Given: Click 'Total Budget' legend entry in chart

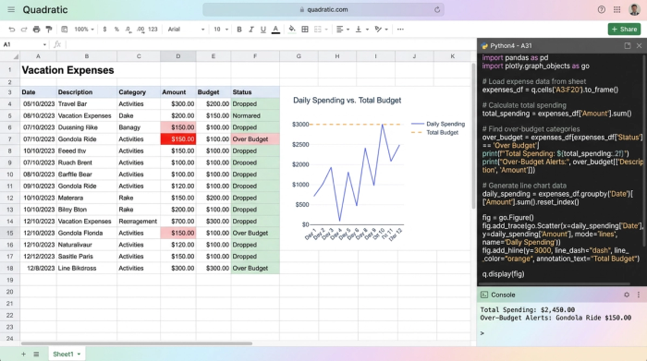Looking at the screenshot, I should point(435,132).
